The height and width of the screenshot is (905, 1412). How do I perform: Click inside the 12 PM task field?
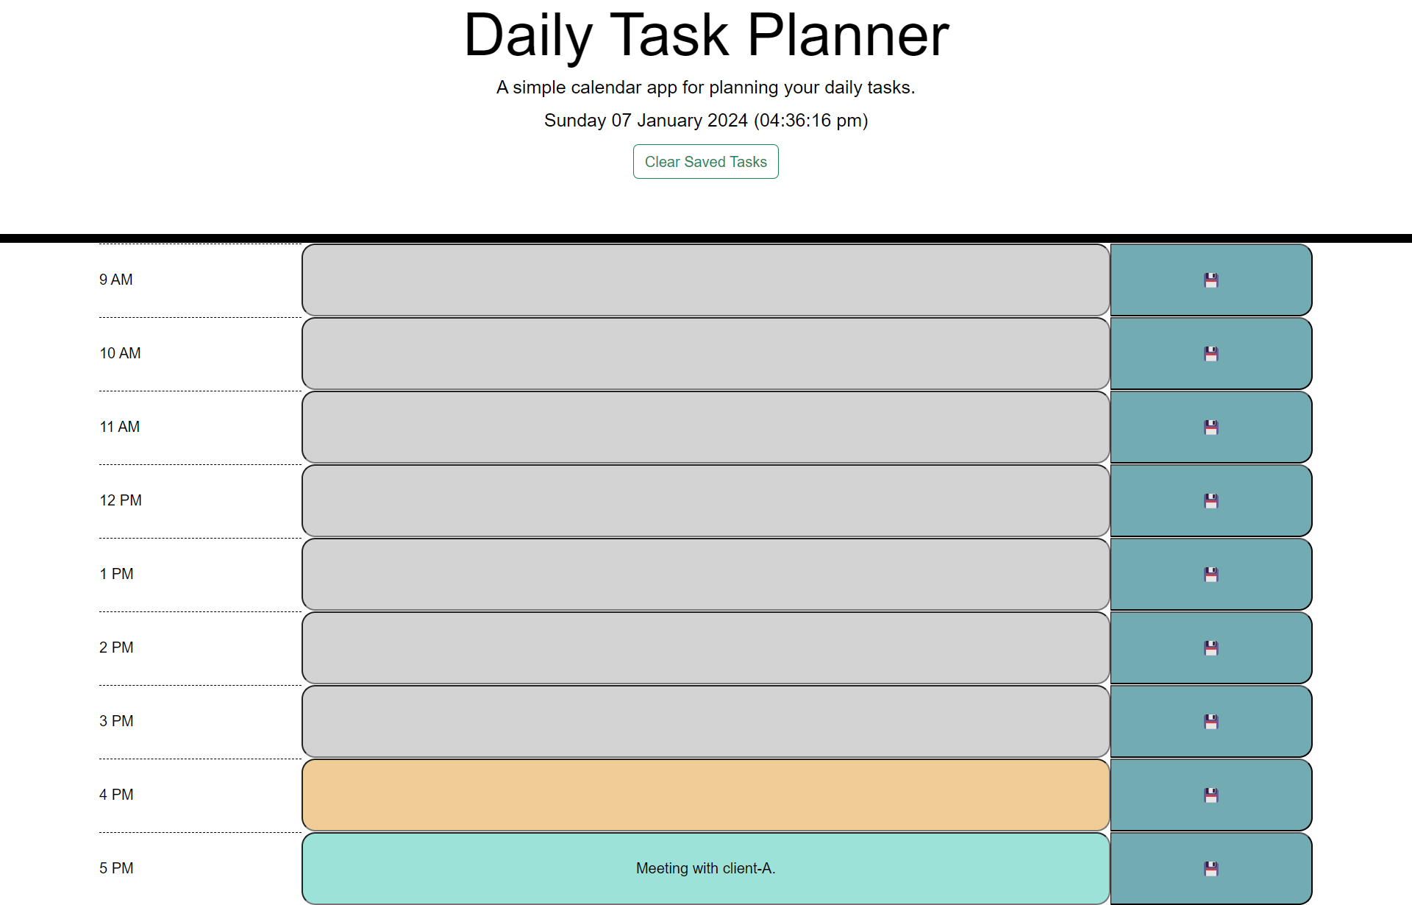pyautogui.click(x=706, y=500)
